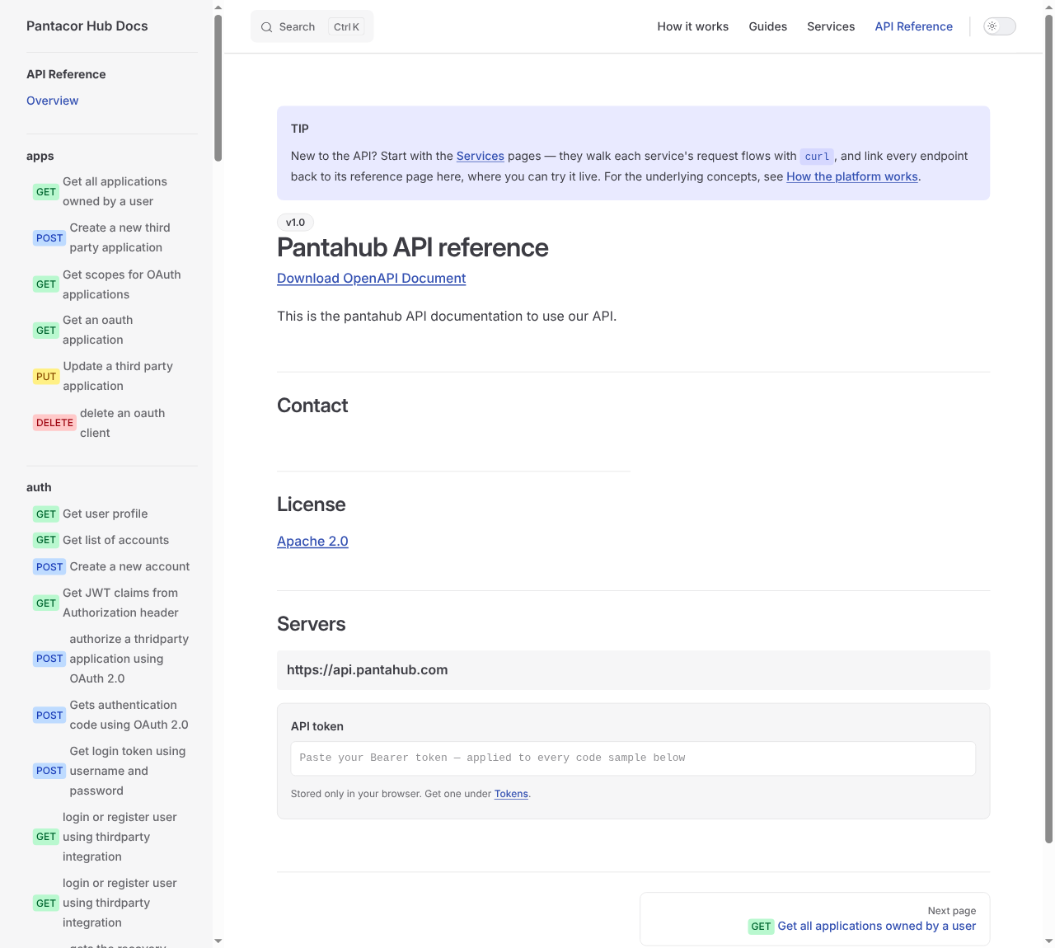Select authorize a thridparty application using OAuth
This screenshot has width=1055, height=948.
pyautogui.click(x=112, y=659)
